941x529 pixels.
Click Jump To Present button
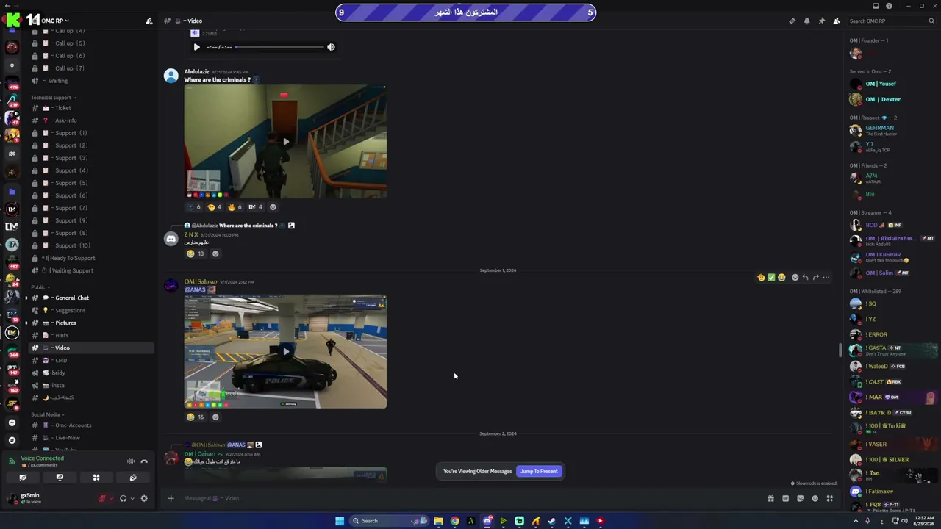click(539, 471)
